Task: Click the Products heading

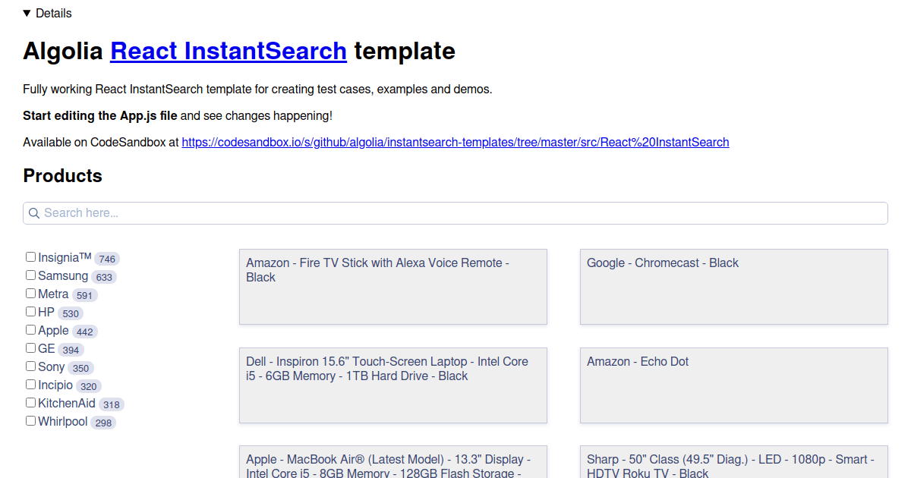Action: pyautogui.click(x=62, y=175)
